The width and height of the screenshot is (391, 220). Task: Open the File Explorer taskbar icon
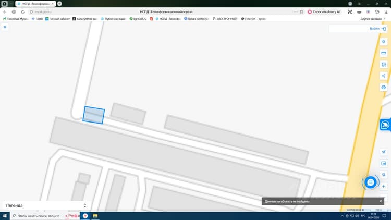95,216
